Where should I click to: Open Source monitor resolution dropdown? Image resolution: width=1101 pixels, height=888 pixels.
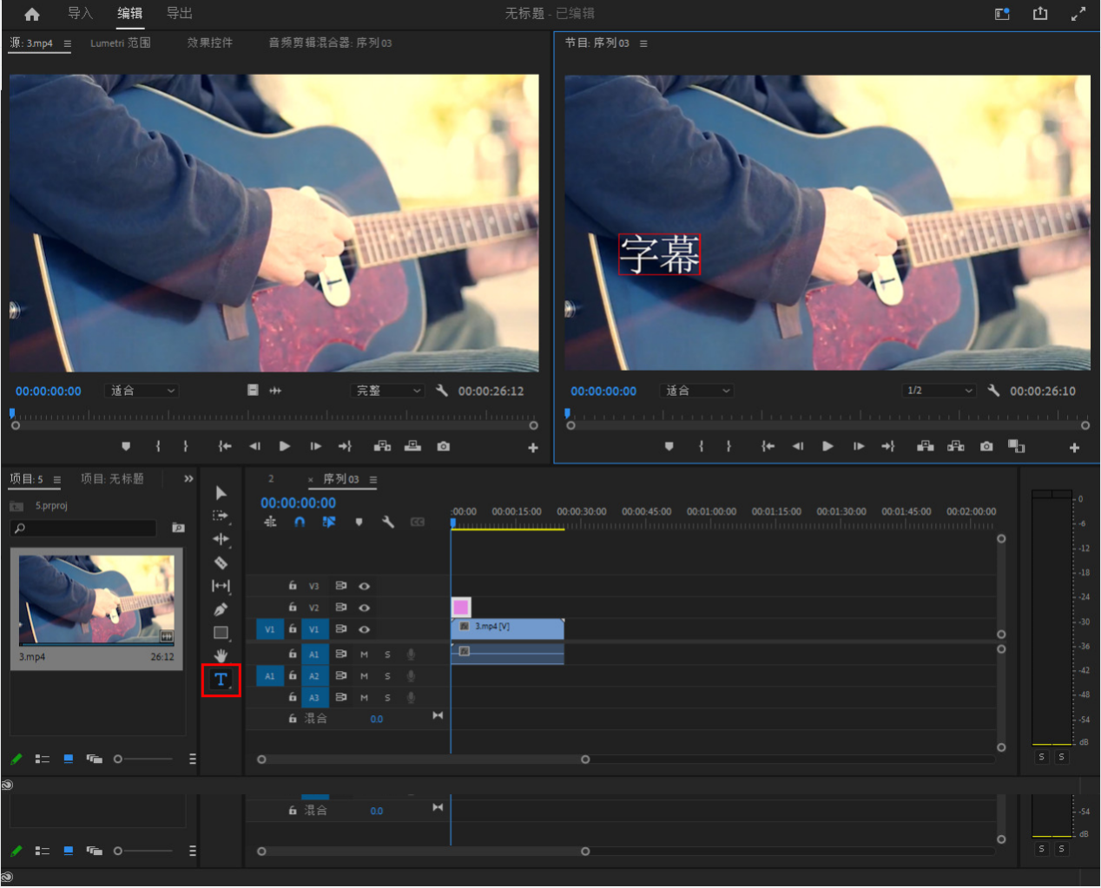(x=387, y=391)
